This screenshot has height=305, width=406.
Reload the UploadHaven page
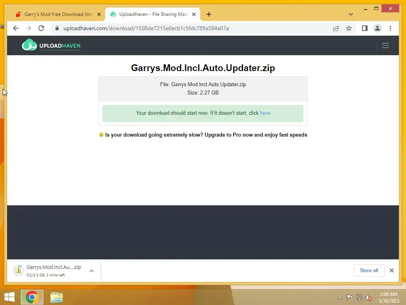[x=41, y=28]
